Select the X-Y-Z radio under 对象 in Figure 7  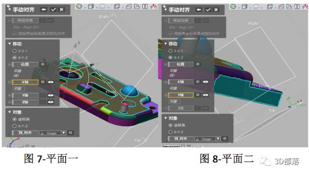tap(14, 126)
